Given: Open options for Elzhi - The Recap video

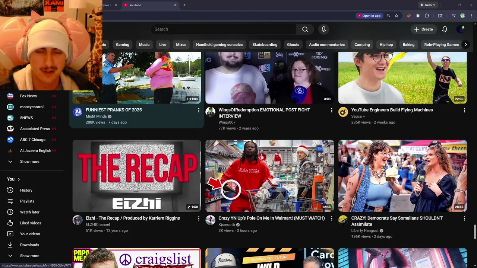Looking at the screenshot, I should [199, 218].
